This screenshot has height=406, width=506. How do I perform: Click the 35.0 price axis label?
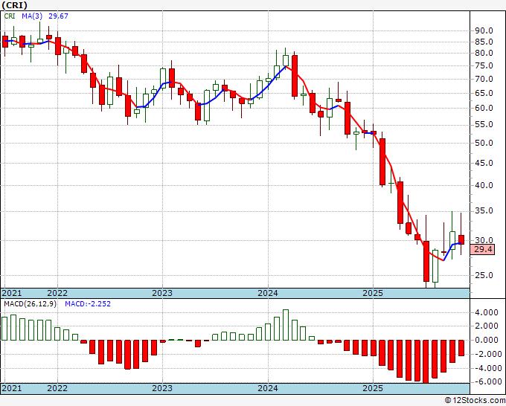484,211
